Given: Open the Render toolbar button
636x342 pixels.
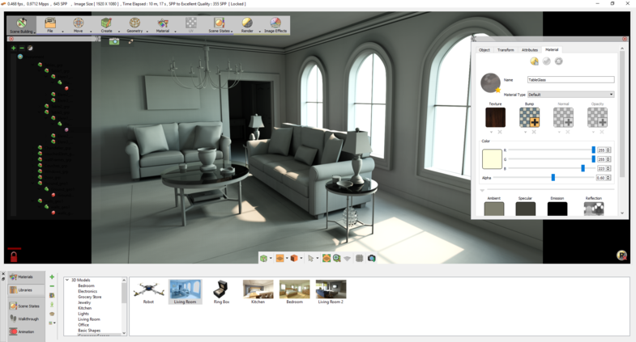Looking at the screenshot, I should (247, 24).
